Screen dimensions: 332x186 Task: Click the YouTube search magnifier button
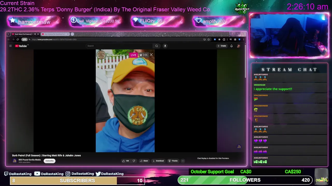click(156, 46)
